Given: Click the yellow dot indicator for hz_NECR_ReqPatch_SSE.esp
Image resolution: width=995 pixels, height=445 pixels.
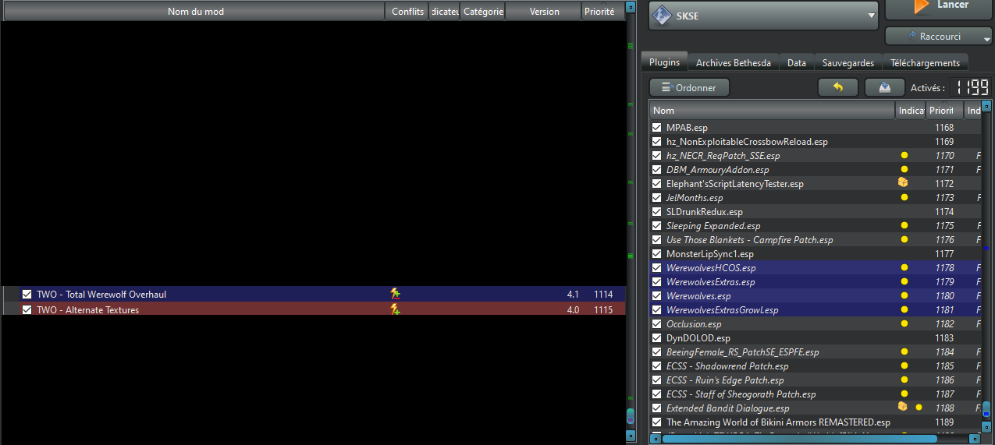Looking at the screenshot, I should 904,156.
